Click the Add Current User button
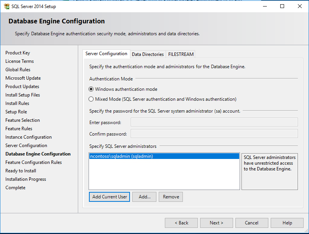This screenshot has width=309, height=234. click(109, 197)
